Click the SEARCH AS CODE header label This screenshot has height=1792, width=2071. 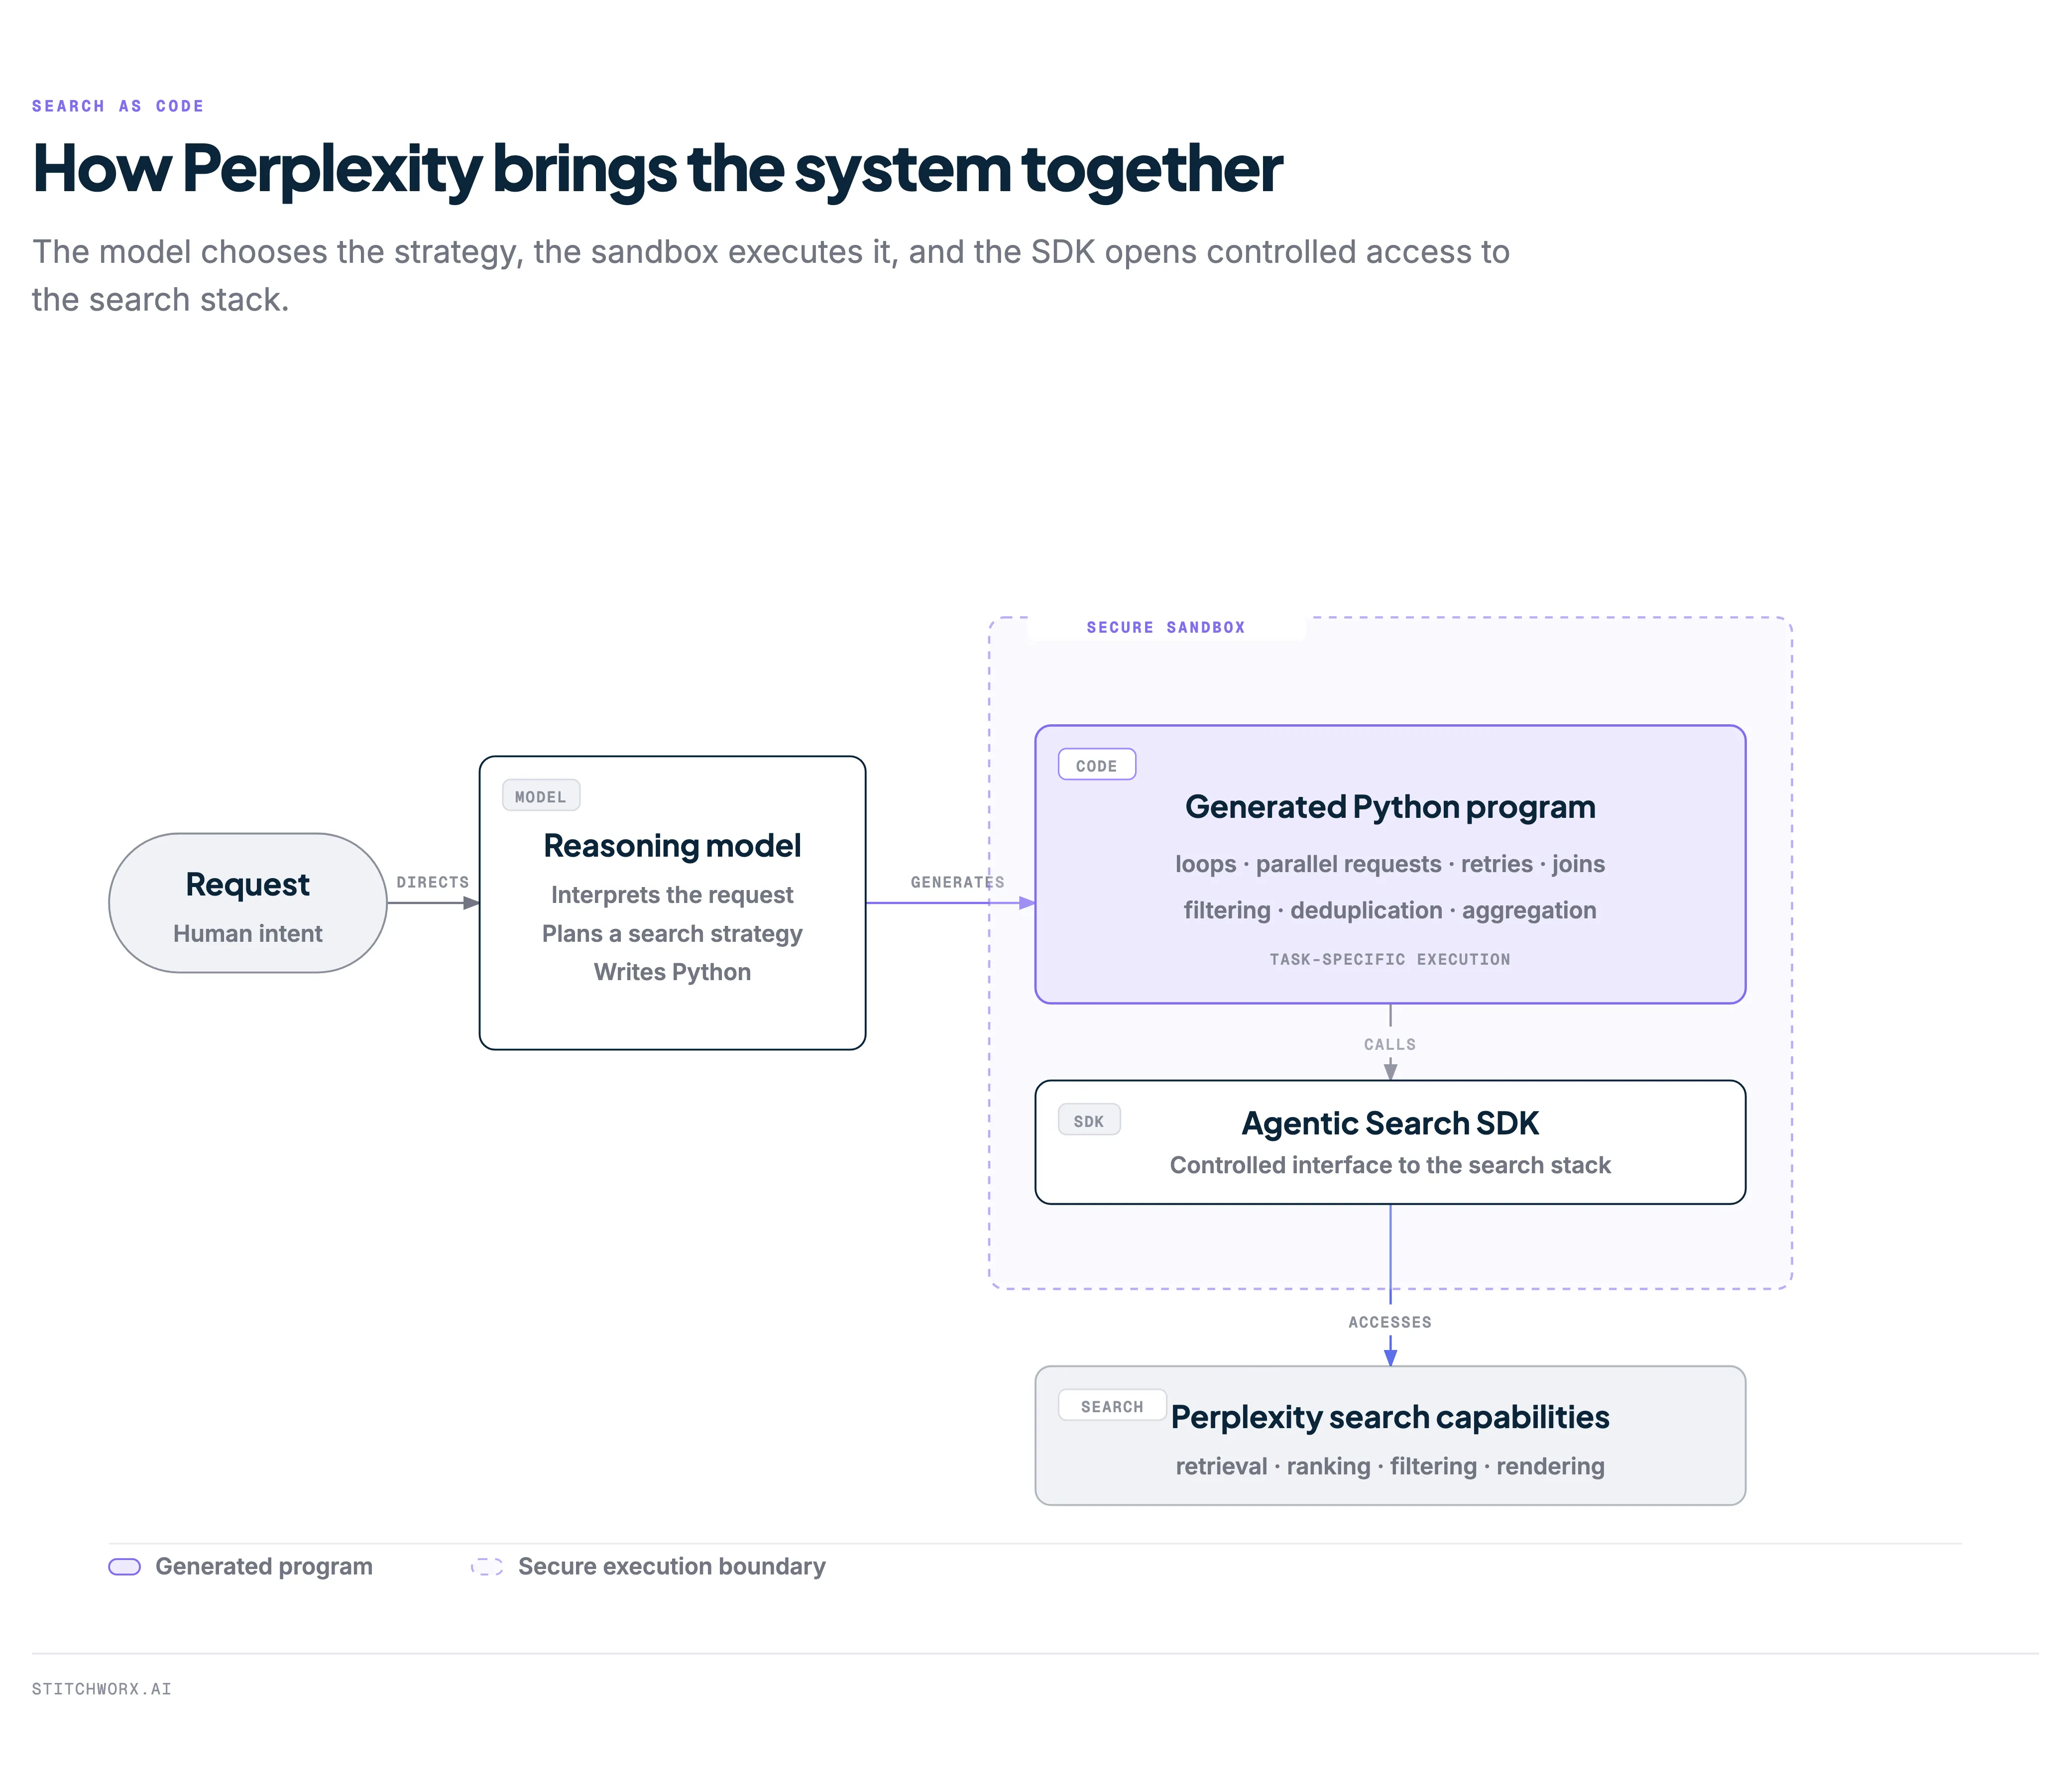coord(118,106)
